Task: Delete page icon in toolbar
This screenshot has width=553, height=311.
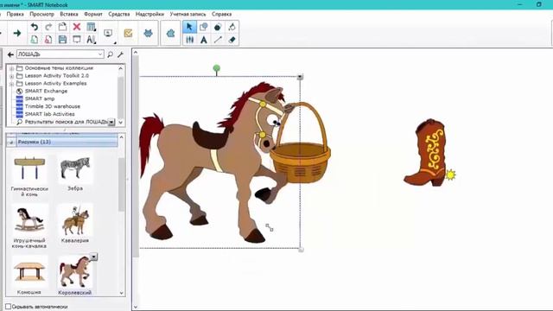Action: point(48,40)
